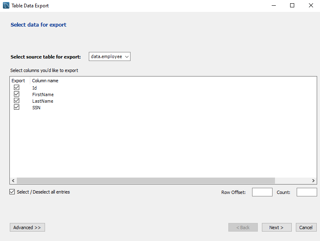Select the LastName column name text
The image size is (320, 241).
tap(43, 101)
